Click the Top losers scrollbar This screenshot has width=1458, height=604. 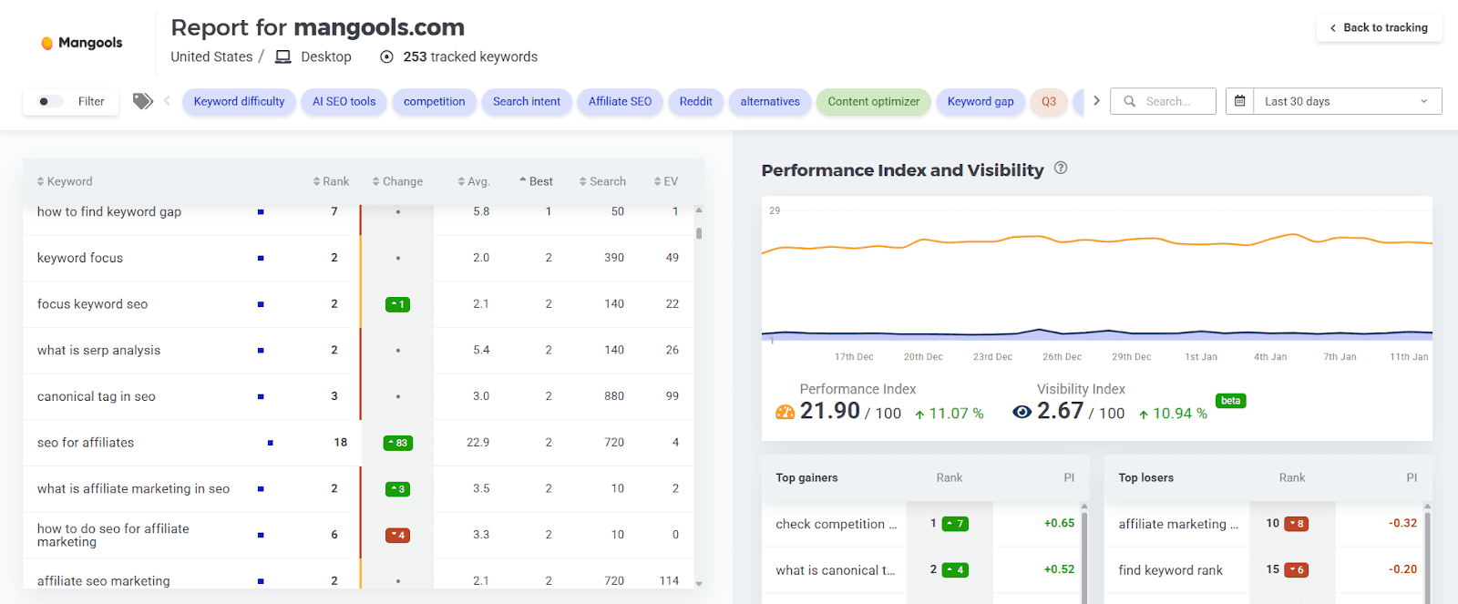(x=1427, y=556)
